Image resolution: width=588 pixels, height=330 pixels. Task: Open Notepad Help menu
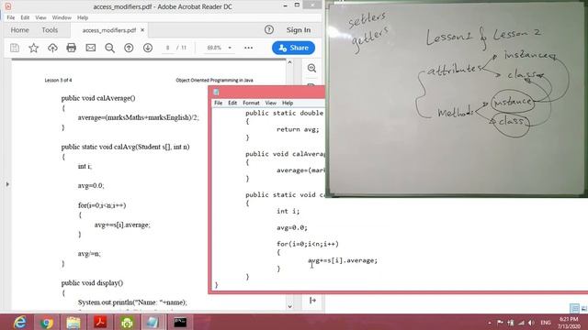[288, 103]
